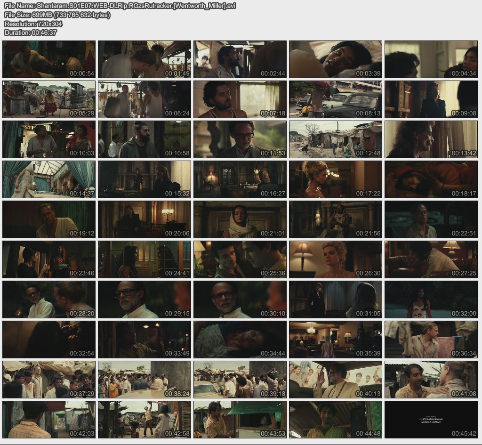Click the 00:19:12 thumbnail
482x445 pixels.
point(49,219)
